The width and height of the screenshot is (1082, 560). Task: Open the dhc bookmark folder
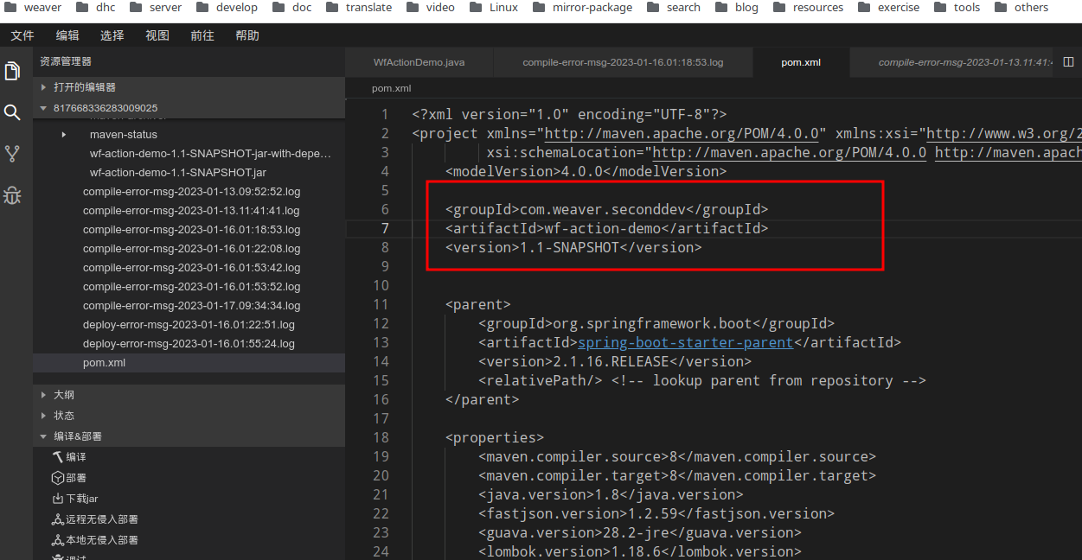click(96, 8)
